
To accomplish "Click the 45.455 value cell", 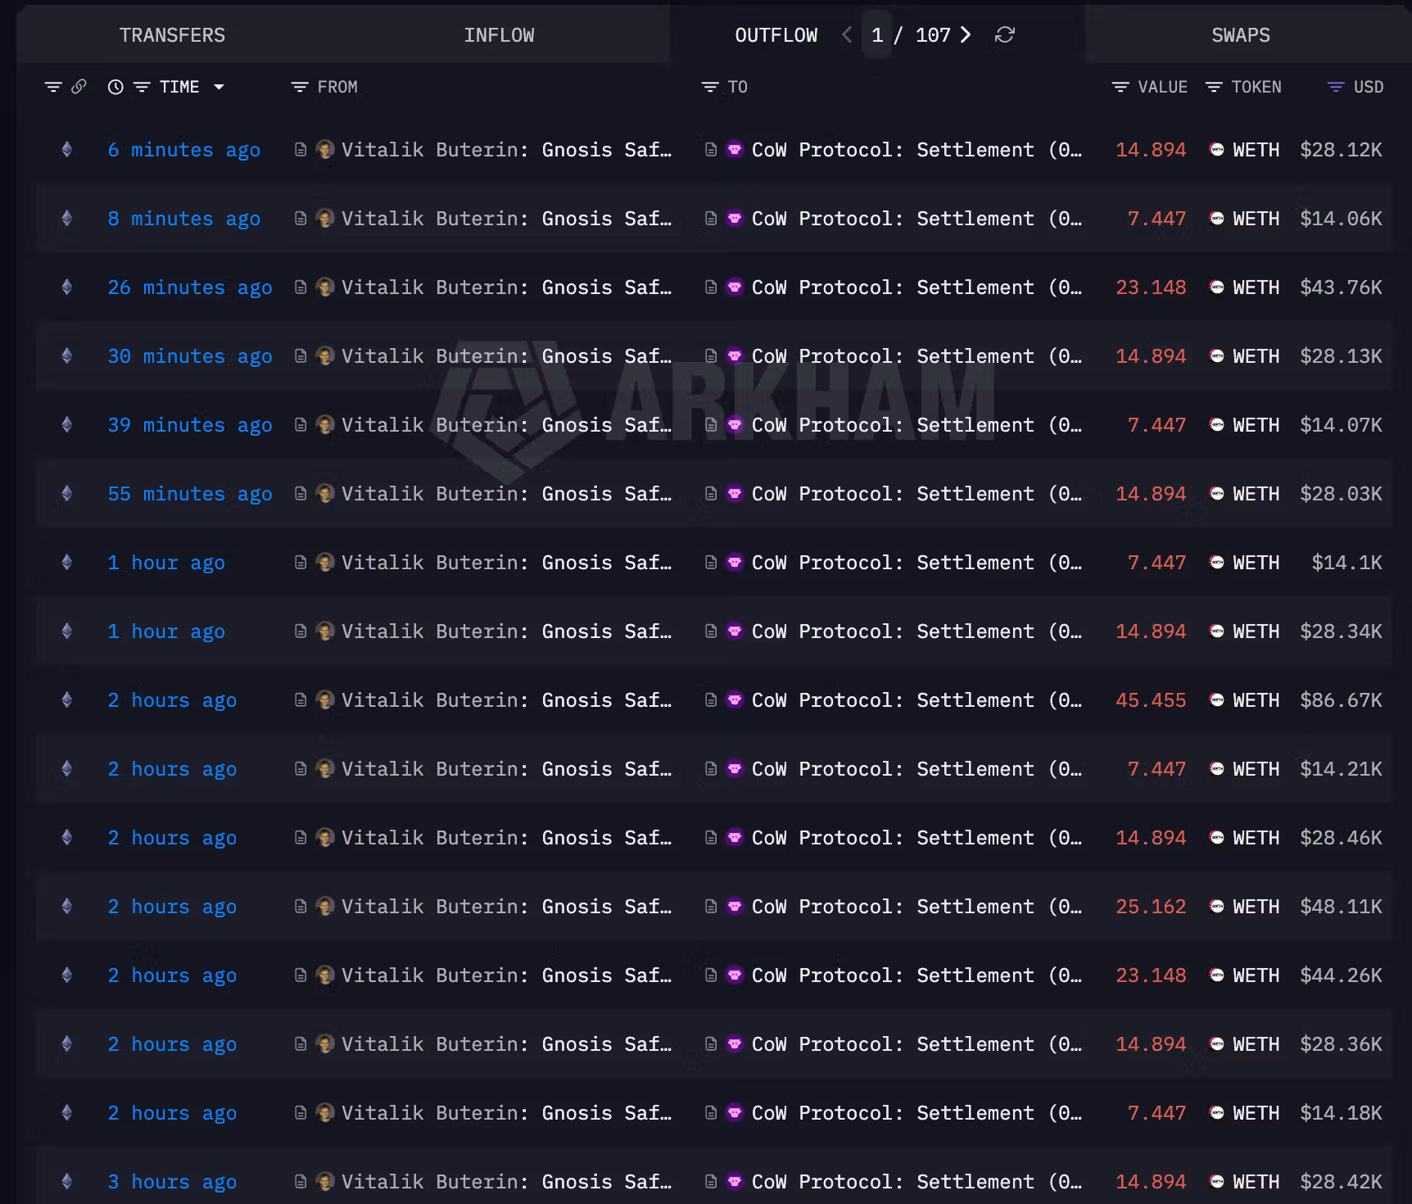I will click(x=1151, y=700).
